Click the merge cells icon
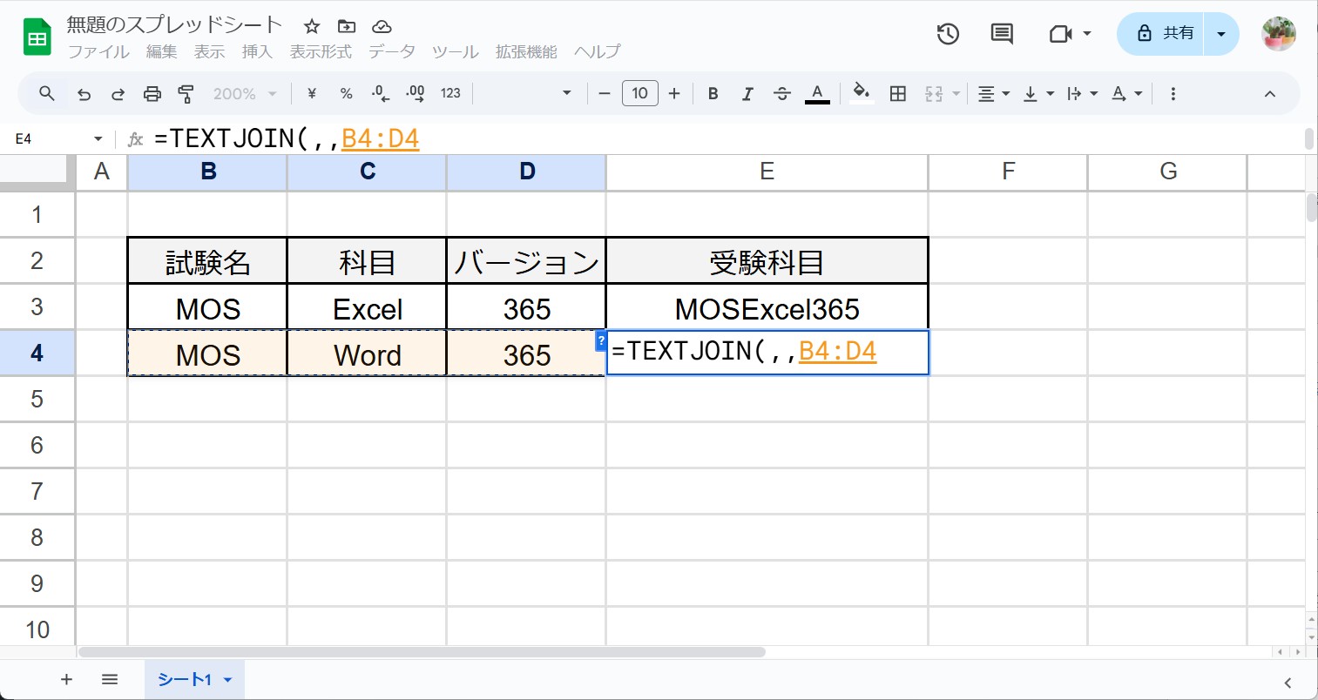Viewport: 1318px width, 700px height. (x=934, y=94)
